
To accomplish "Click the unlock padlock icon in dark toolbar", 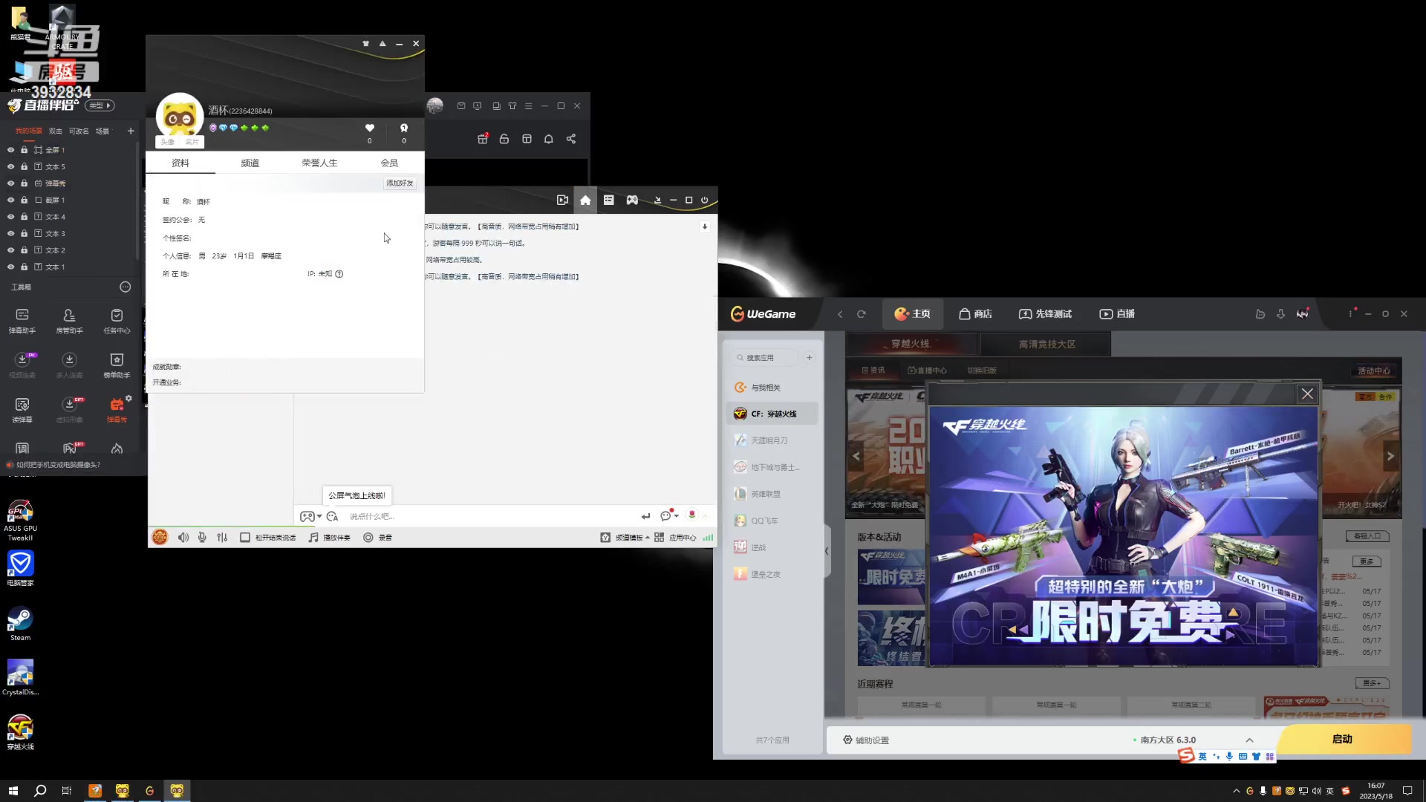I will click(504, 139).
